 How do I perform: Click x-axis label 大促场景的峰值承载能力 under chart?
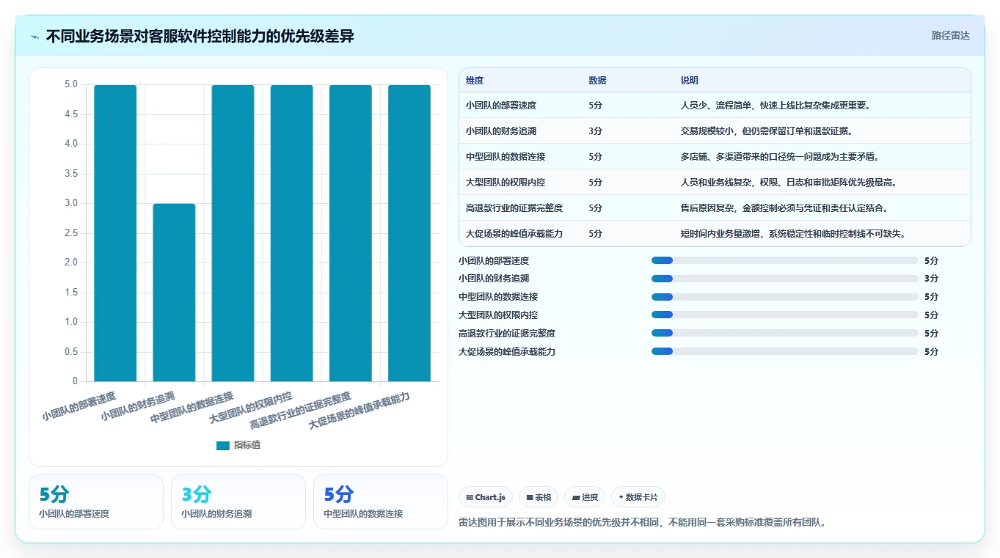[359, 411]
